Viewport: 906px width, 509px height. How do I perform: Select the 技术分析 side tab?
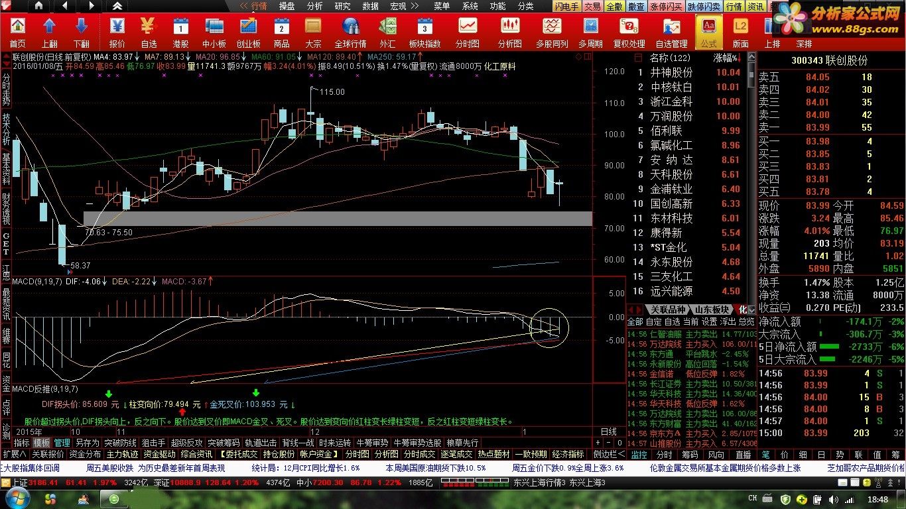(x=6, y=129)
